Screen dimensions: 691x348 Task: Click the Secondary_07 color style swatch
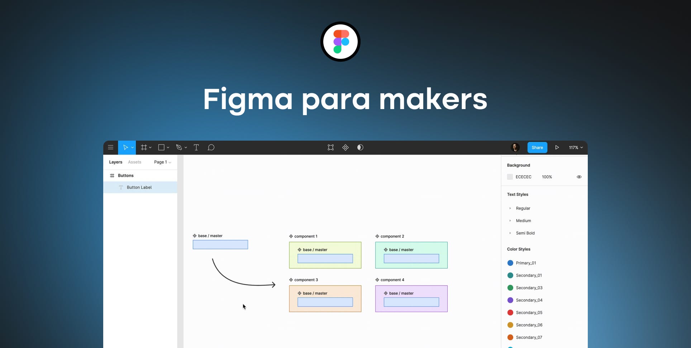(x=510, y=337)
